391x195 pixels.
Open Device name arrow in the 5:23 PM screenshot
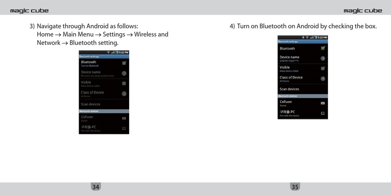tap(323, 58)
